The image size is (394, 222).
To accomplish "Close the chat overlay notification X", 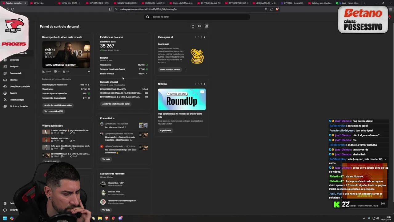I will (385, 160).
